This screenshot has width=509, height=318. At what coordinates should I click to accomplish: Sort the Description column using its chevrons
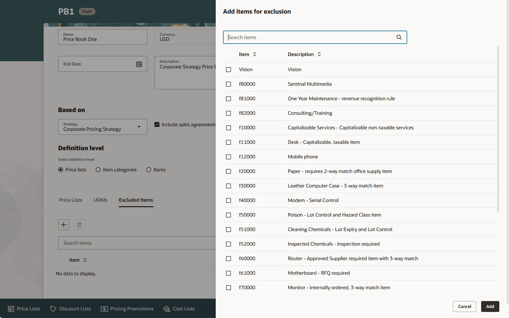319,54
